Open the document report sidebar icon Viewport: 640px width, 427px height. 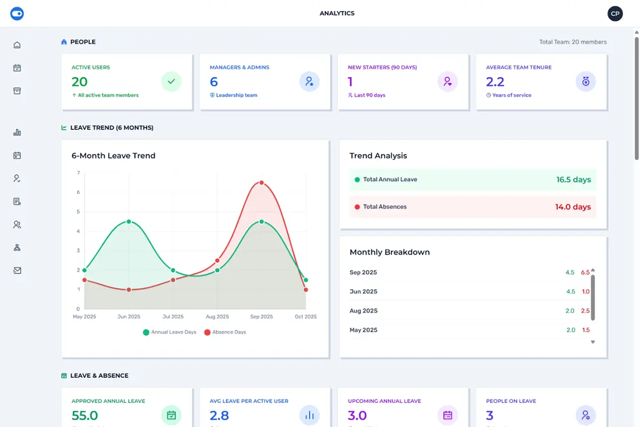[x=17, y=201]
